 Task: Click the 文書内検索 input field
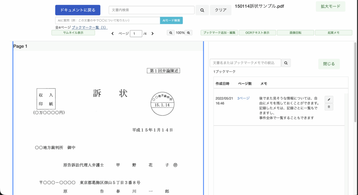tap(151, 10)
